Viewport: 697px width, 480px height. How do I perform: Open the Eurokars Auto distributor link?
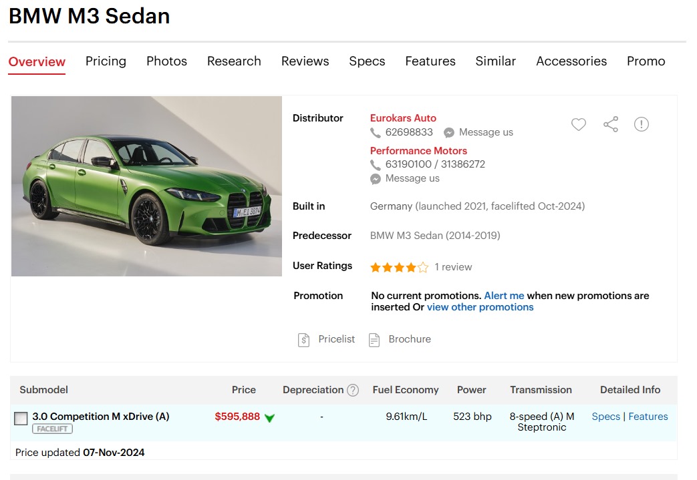(403, 118)
